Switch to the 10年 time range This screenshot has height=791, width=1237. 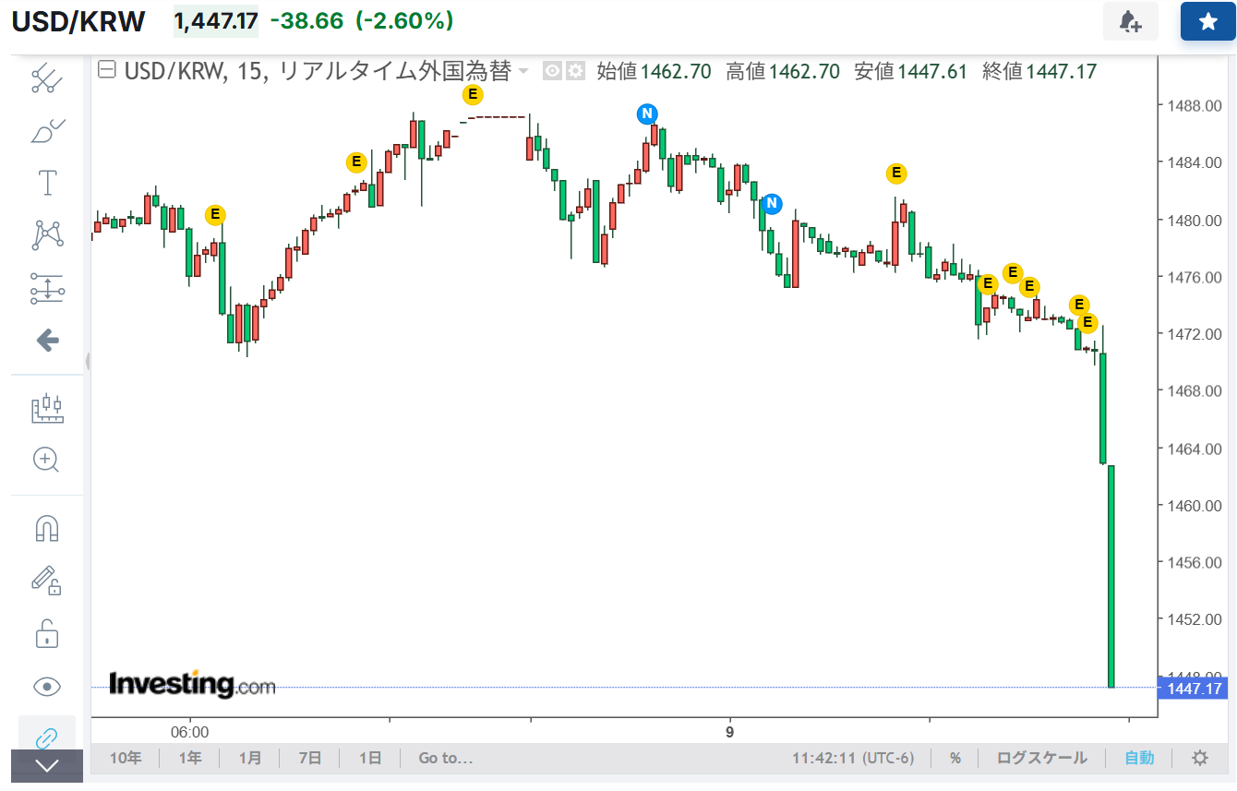point(126,758)
